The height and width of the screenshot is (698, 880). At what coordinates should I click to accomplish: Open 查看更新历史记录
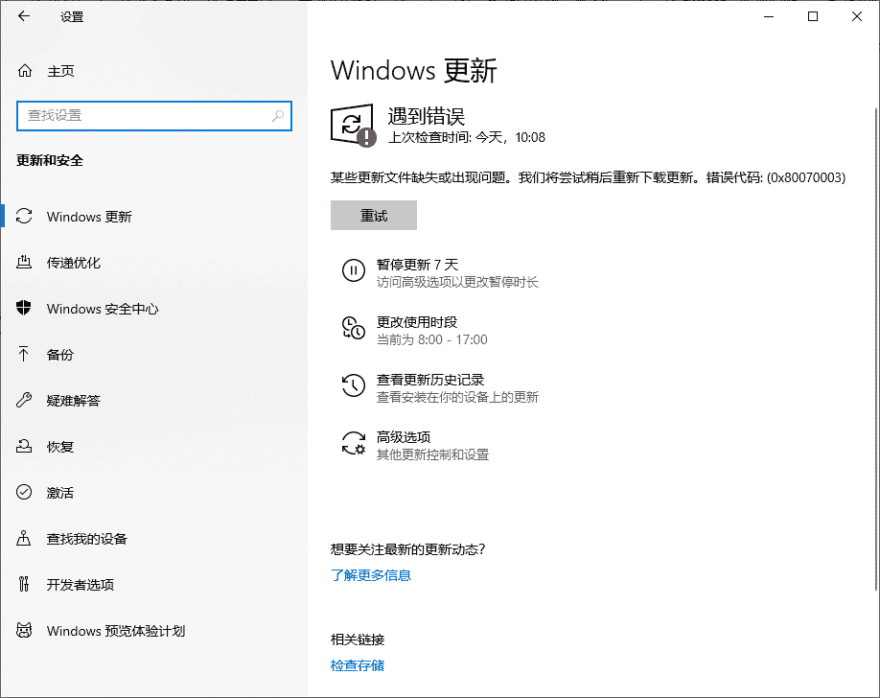tap(429, 379)
